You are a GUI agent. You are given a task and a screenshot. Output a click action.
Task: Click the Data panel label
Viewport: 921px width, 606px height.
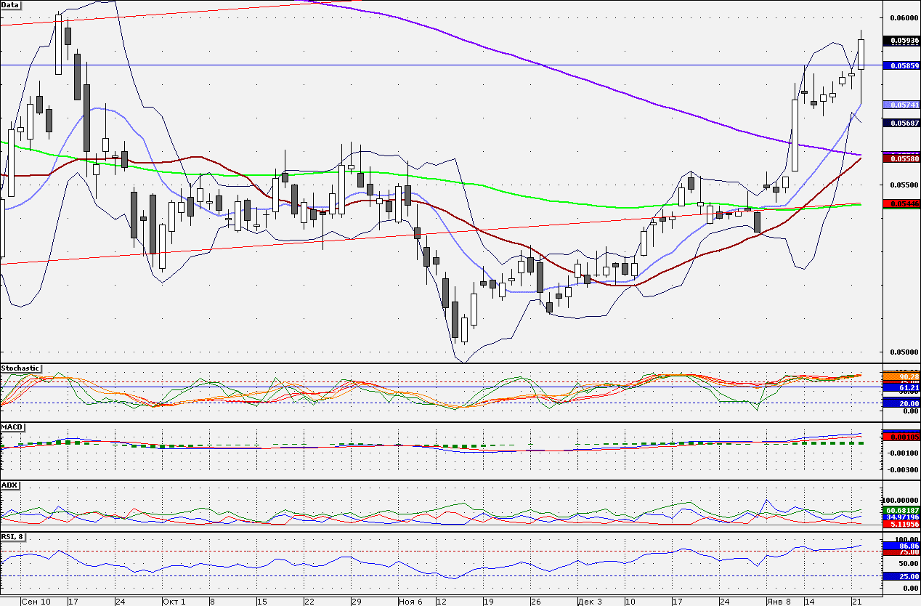point(10,4)
